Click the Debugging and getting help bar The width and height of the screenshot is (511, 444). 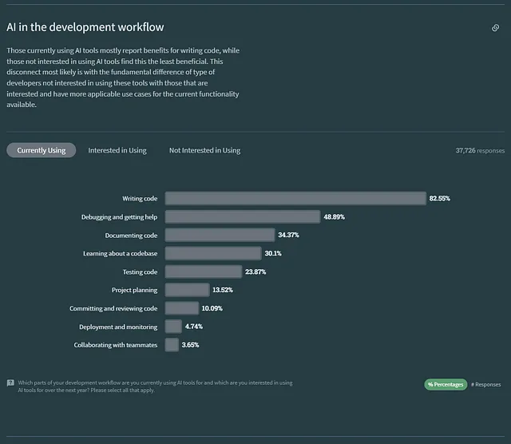(x=243, y=216)
